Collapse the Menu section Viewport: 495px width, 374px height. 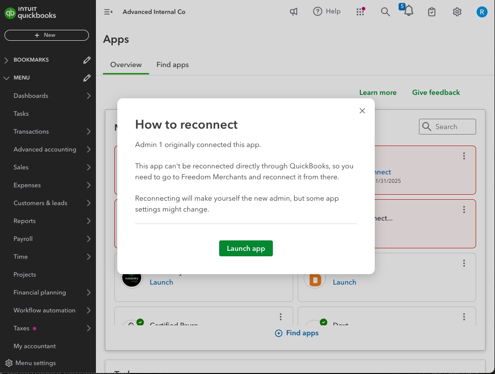6,78
